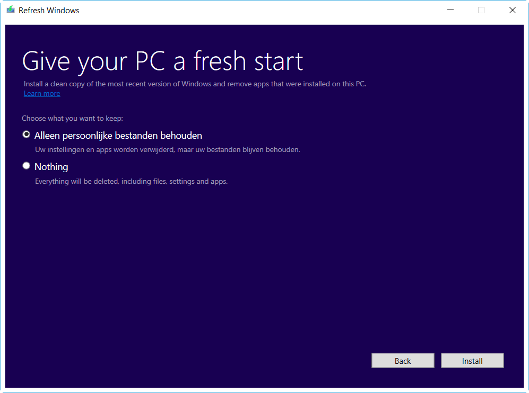Click the Install button
Viewport: 529px width, 393px height.
point(472,361)
